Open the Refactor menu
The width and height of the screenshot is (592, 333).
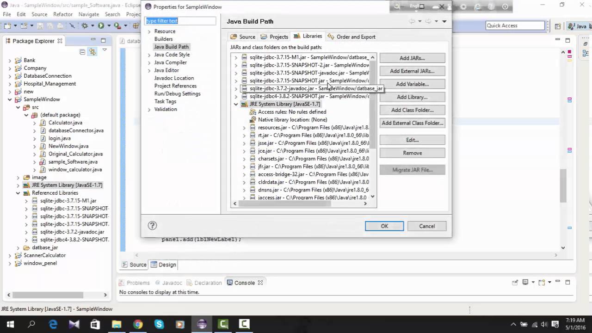tap(63, 14)
